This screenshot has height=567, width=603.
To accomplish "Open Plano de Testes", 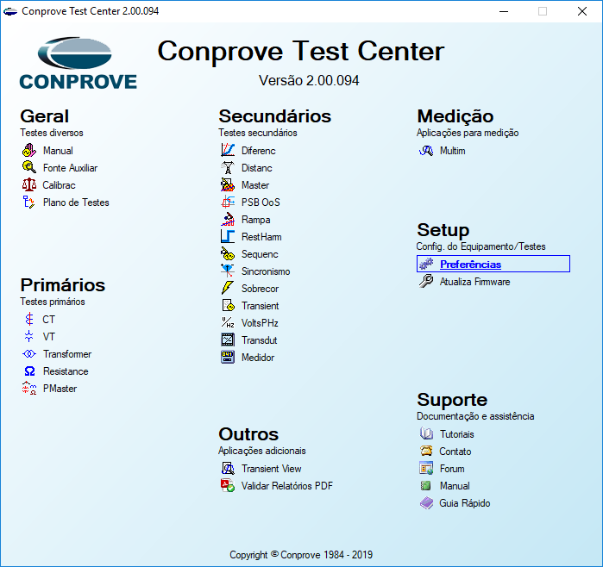I will pos(76,202).
